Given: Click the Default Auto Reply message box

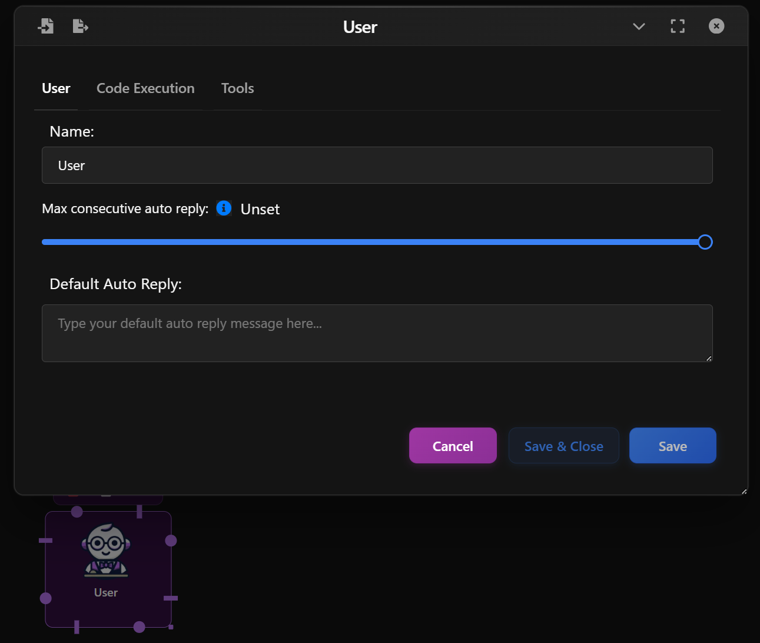Looking at the screenshot, I should pyautogui.click(x=377, y=333).
